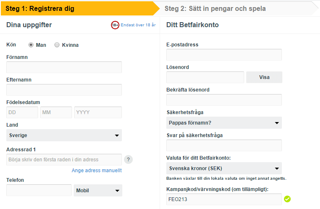Image resolution: width=320 pixels, height=209 pixels.
Task: Focus the Förnamn input field
Action: (64, 67)
